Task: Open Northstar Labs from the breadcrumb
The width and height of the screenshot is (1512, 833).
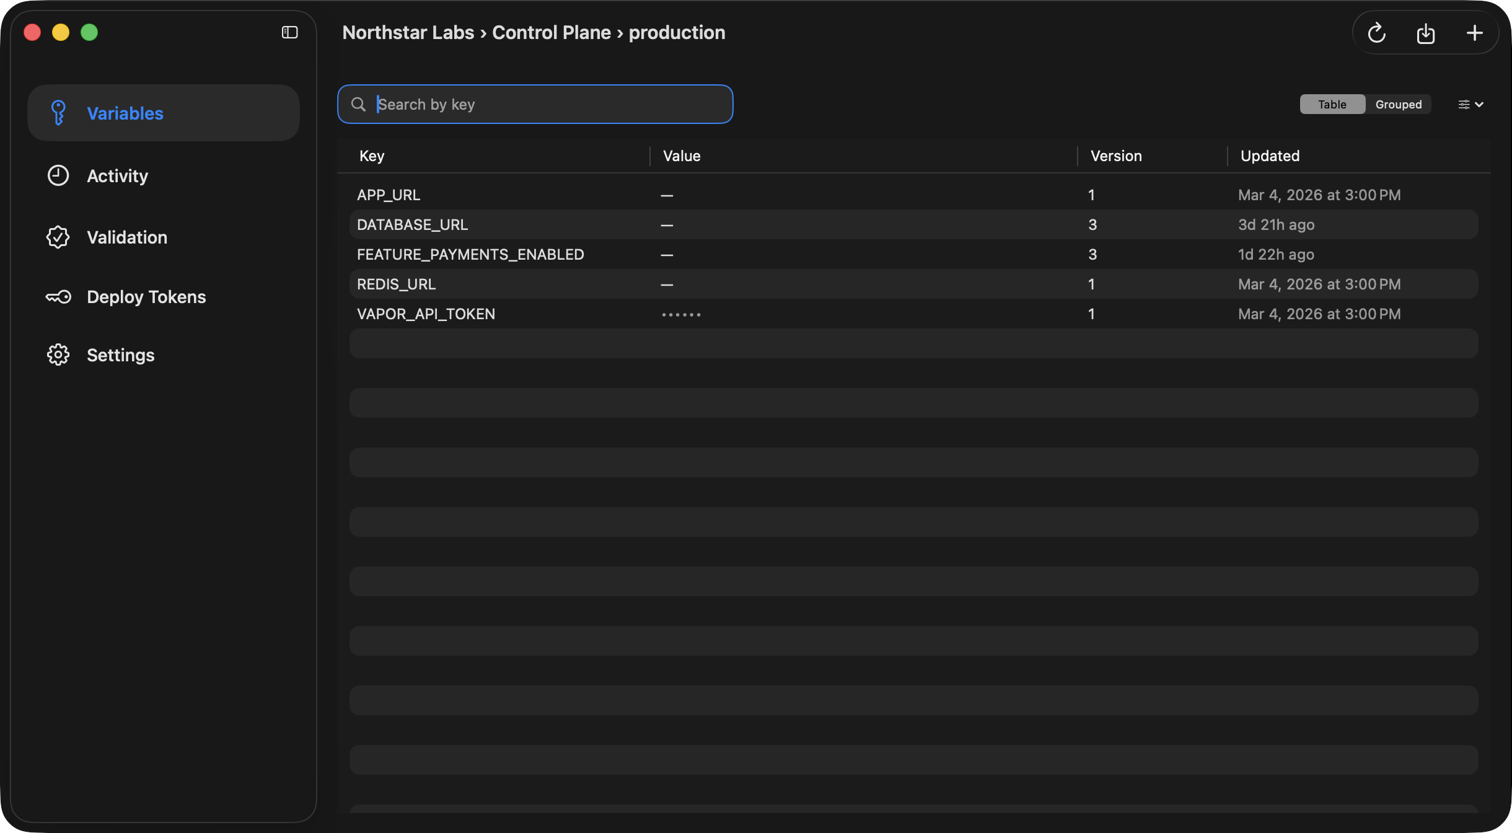Action: point(408,32)
